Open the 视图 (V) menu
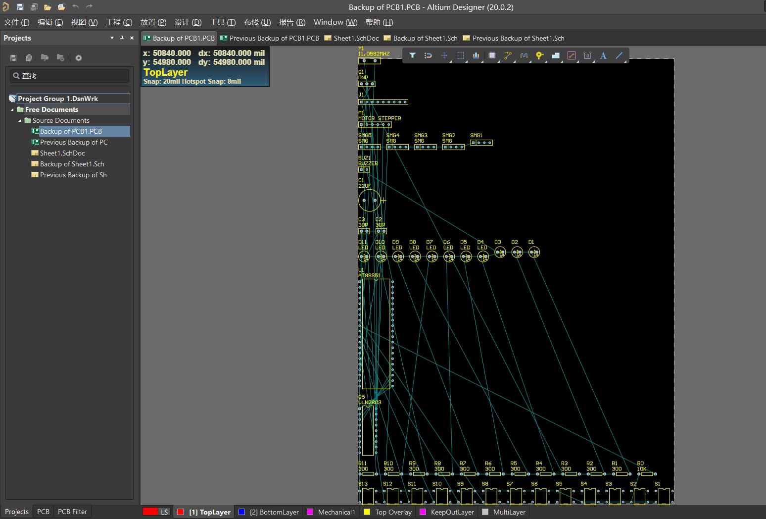Screen dimensions: 766x519 pos(84,22)
